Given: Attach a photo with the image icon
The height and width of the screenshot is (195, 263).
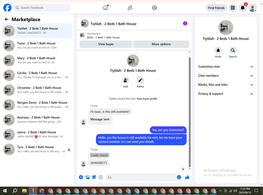Looking at the screenshot, I should 87,177.
